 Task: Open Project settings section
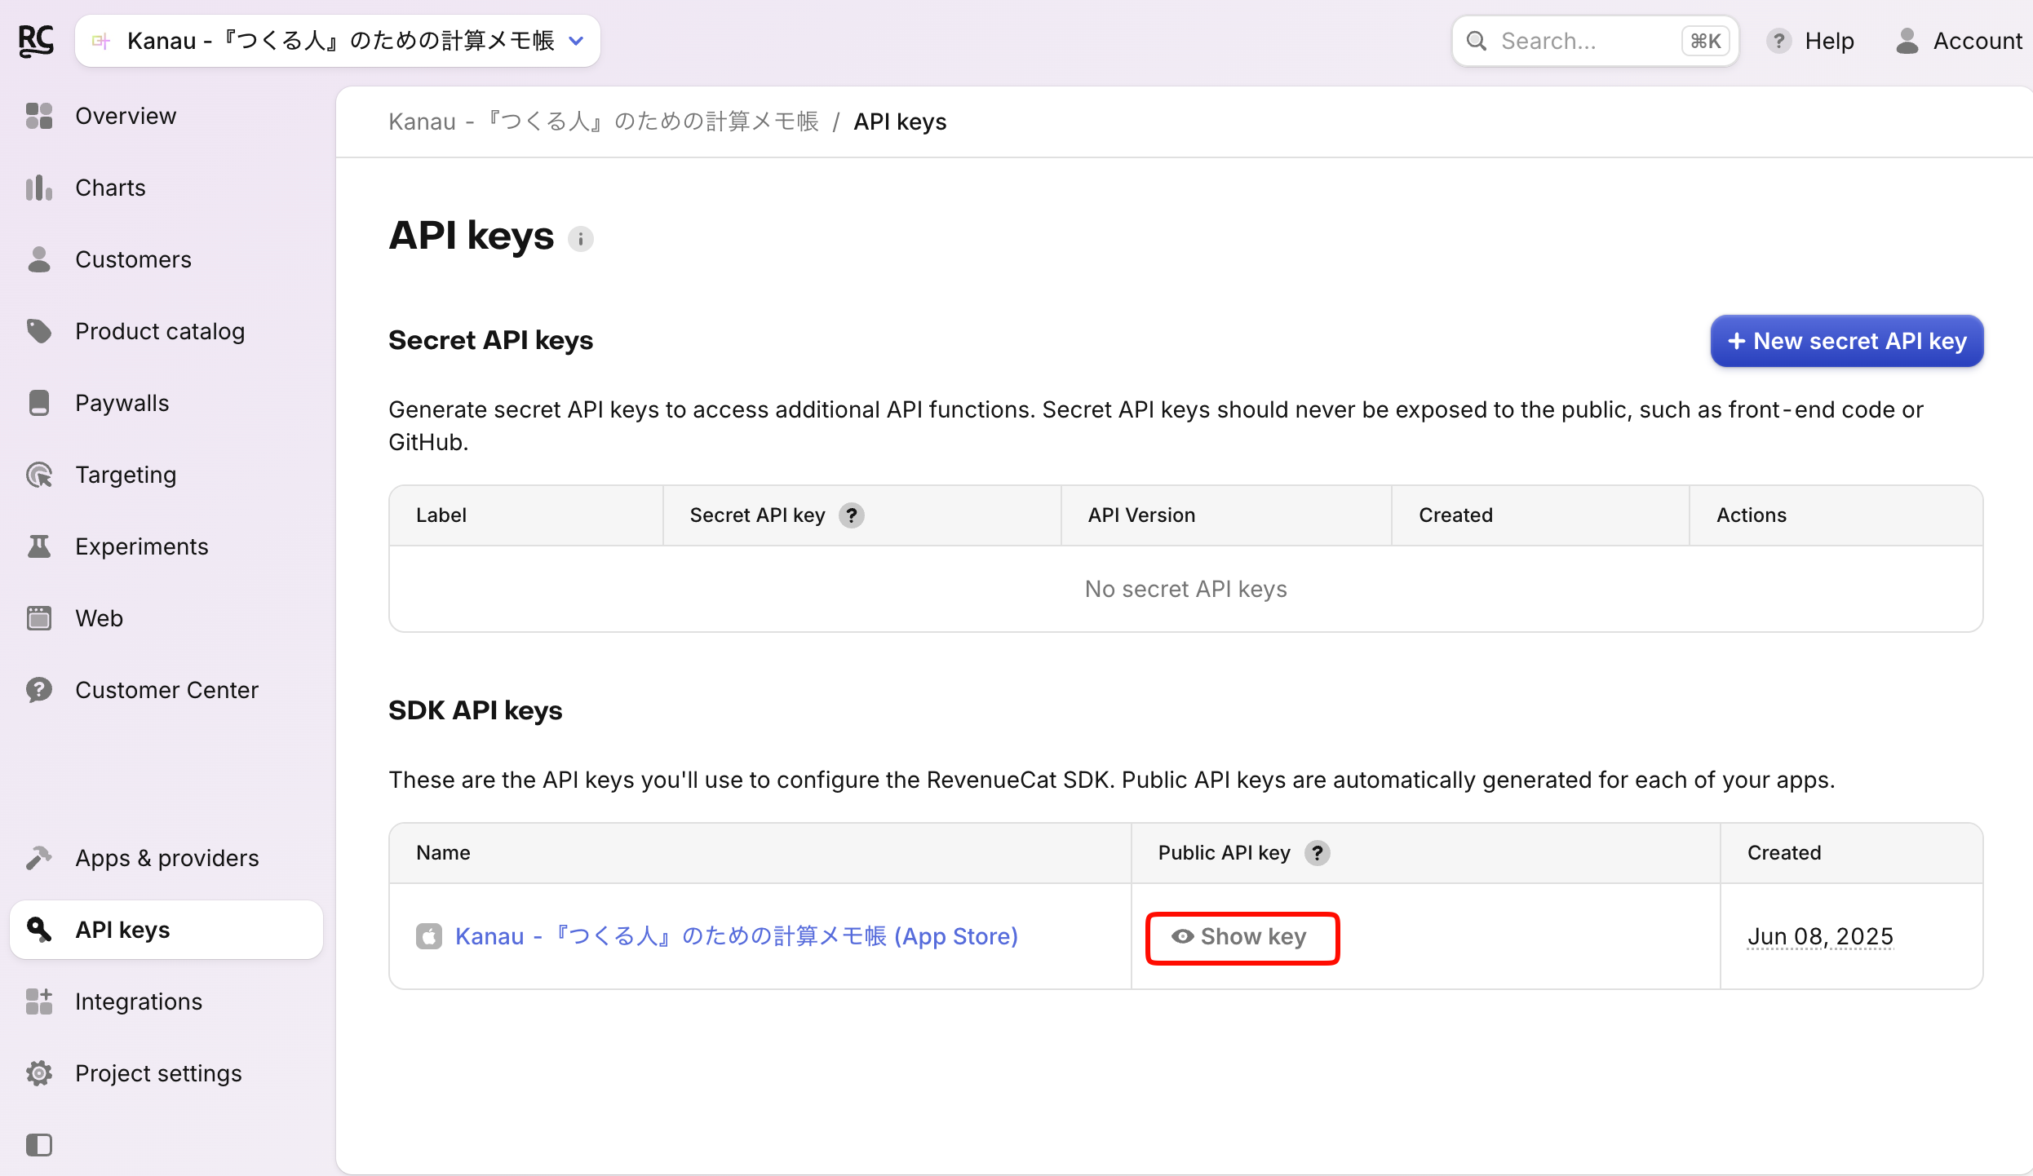[x=158, y=1073]
